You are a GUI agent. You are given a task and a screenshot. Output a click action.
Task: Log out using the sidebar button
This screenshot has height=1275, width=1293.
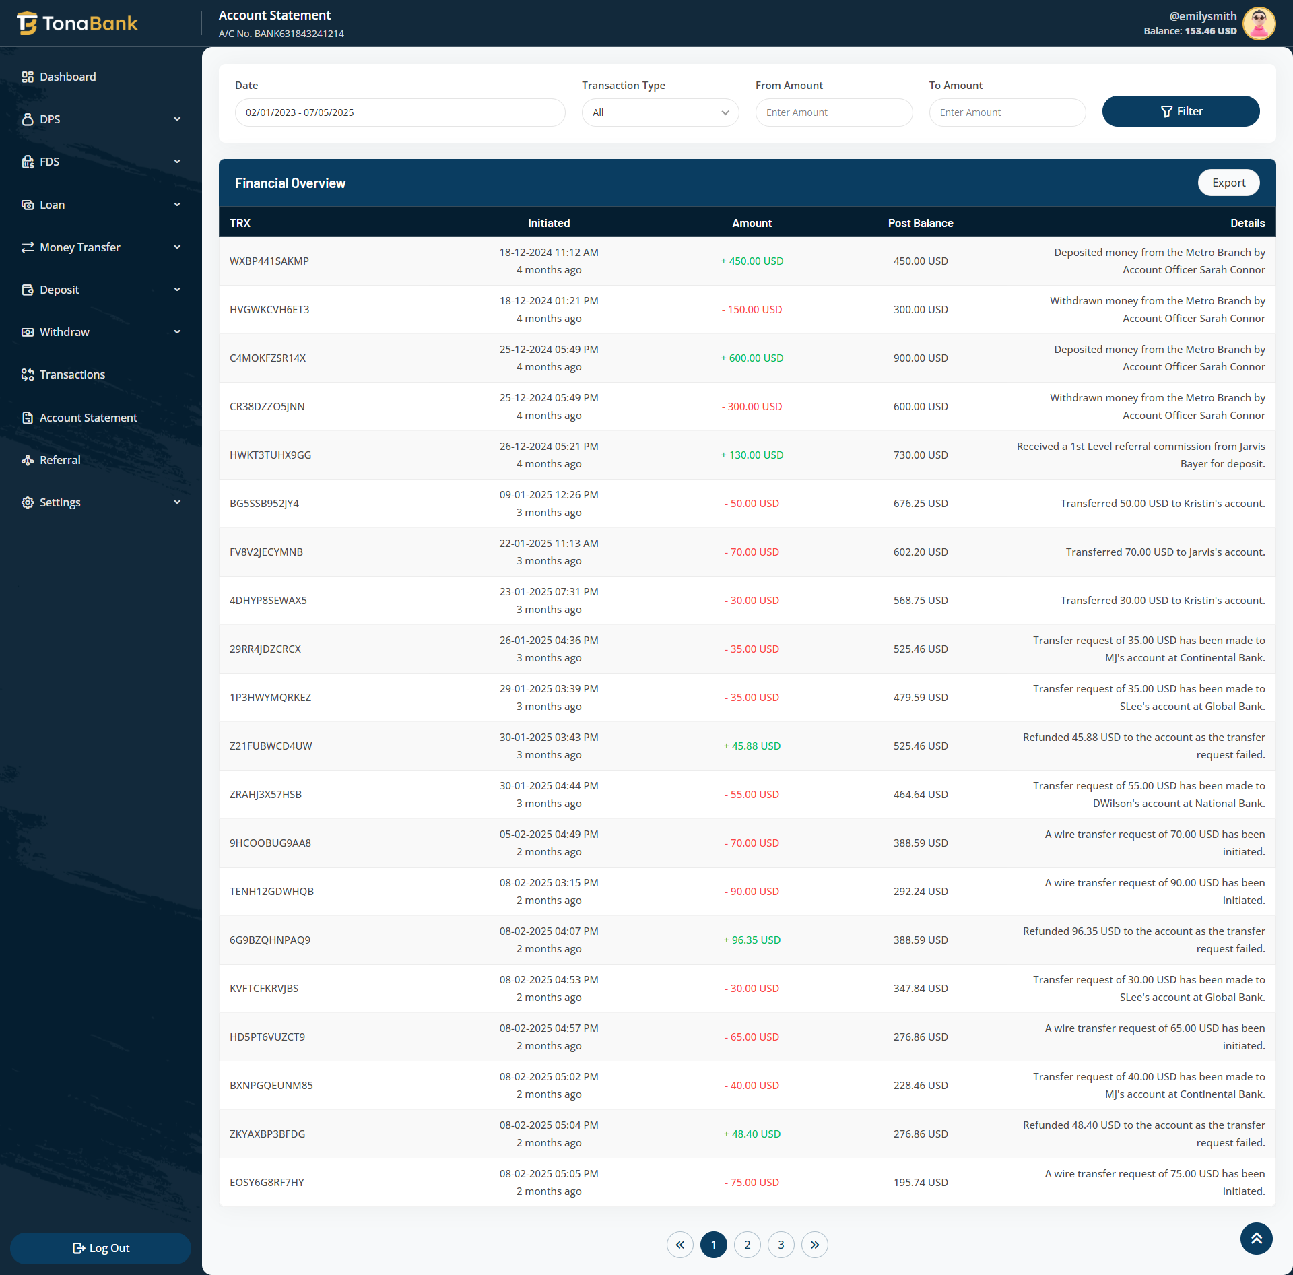tap(101, 1248)
